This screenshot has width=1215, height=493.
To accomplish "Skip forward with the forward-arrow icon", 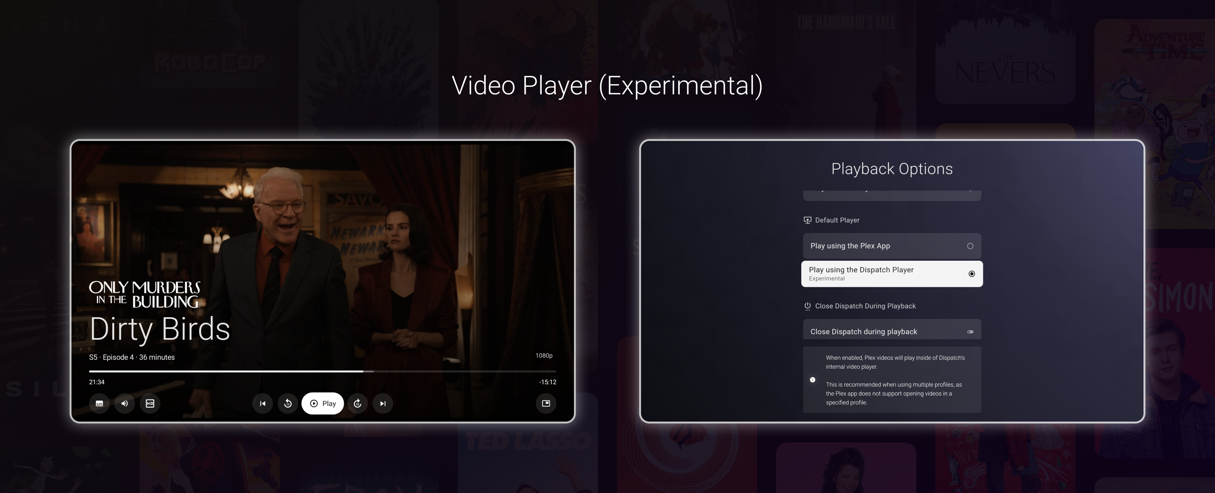I will [x=358, y=404].
